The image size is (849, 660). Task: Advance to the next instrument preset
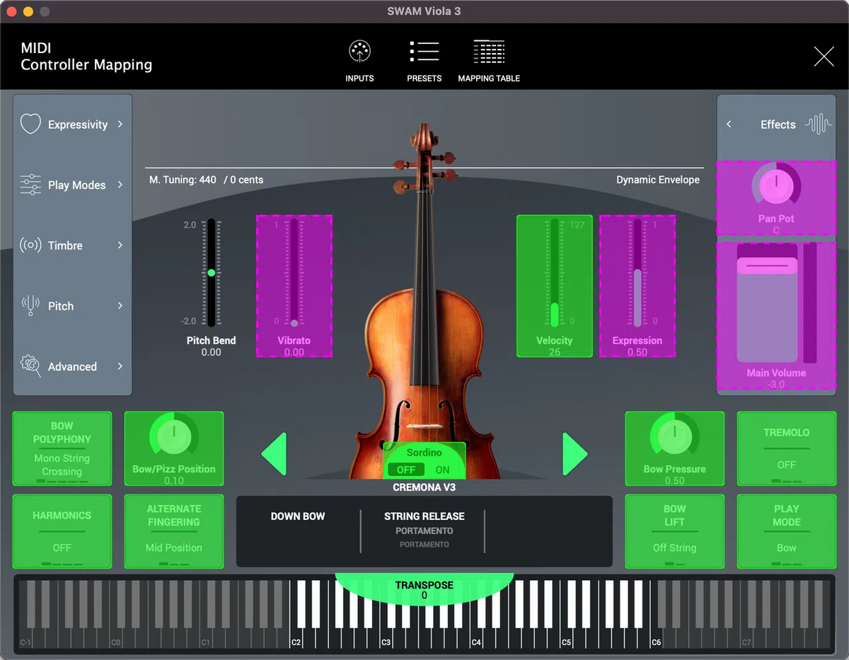tap(574, 453)
